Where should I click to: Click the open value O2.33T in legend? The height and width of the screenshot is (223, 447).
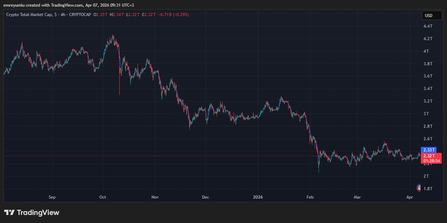coord(101,15)
